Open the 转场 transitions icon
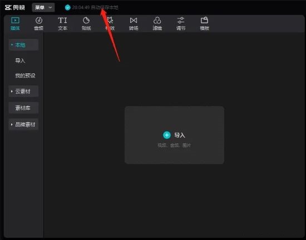This screenshot has width=306, height=240. tap(134, 21)
